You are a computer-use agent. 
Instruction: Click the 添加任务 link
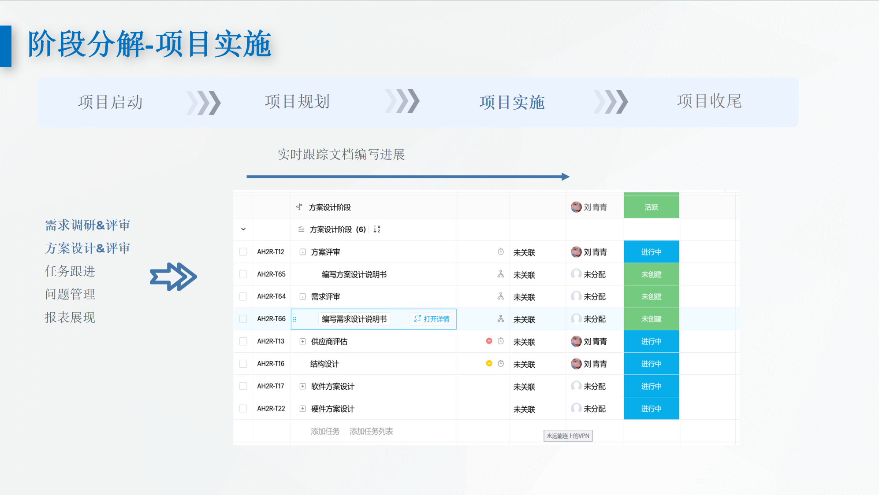click(325, 431)
